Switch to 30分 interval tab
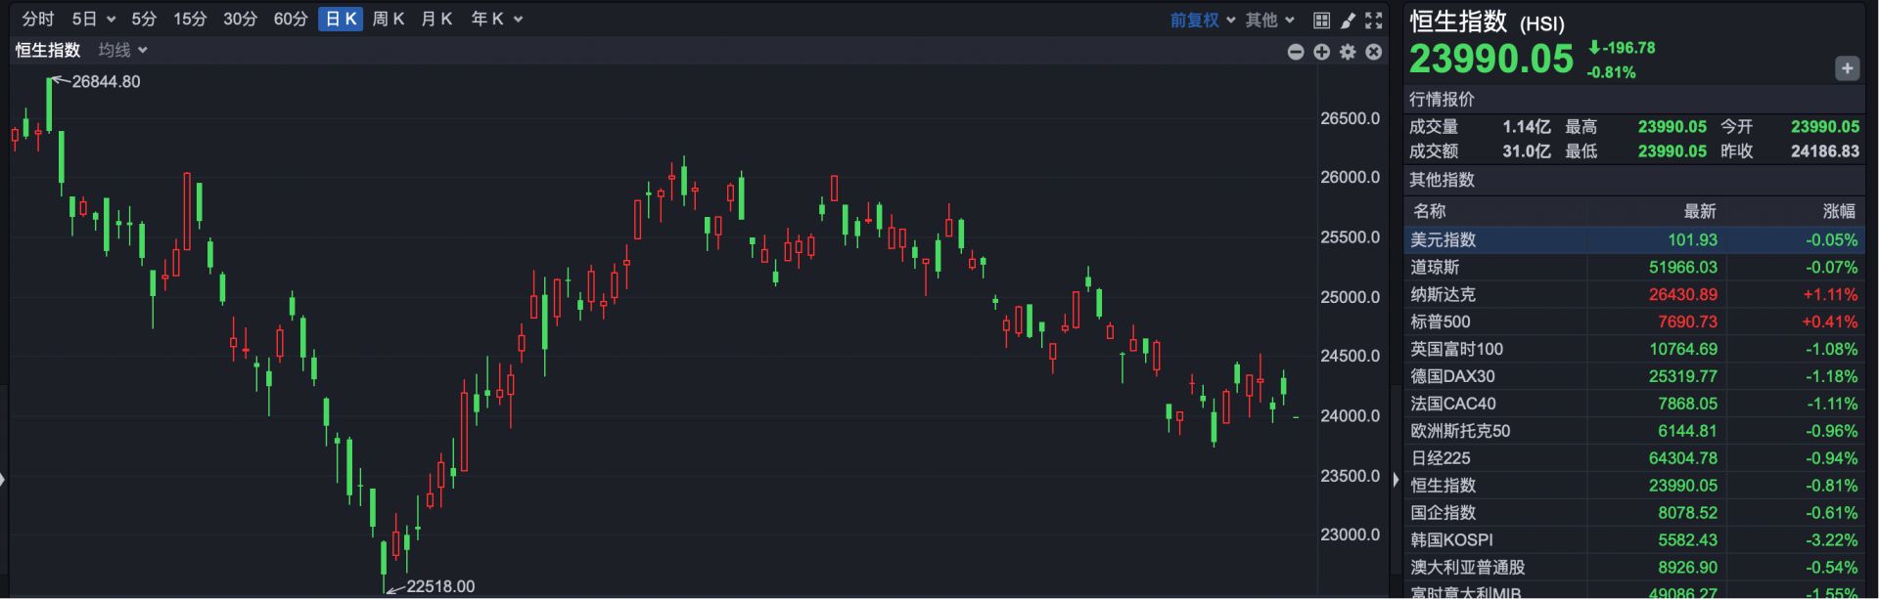1879x599 pixels. (240, 20)
